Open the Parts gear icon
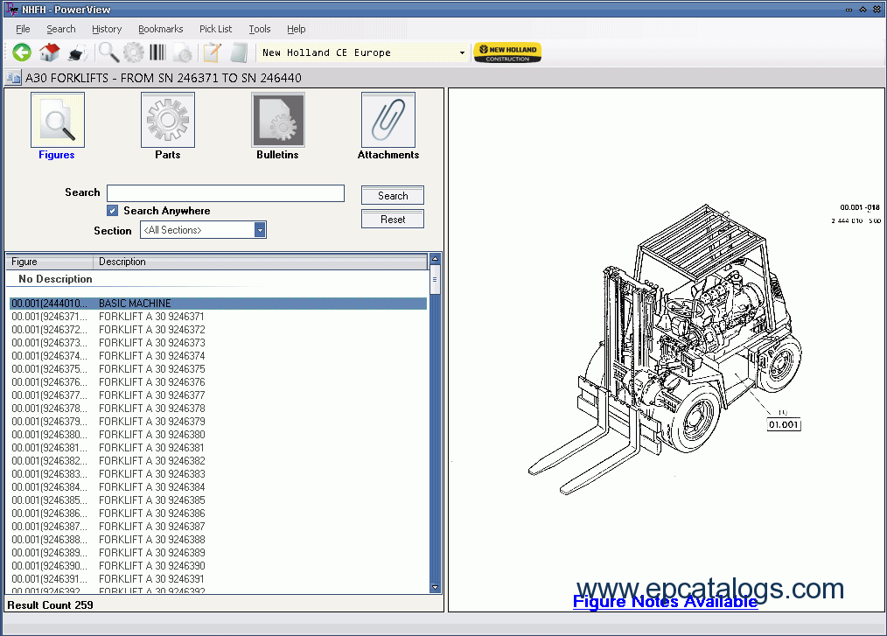Image resolution: width=887 pixels, height=636 pixels. coord(167,120)
